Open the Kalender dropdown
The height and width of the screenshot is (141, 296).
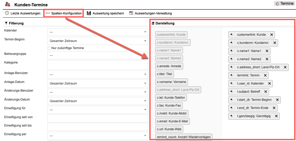pos(98,32)
